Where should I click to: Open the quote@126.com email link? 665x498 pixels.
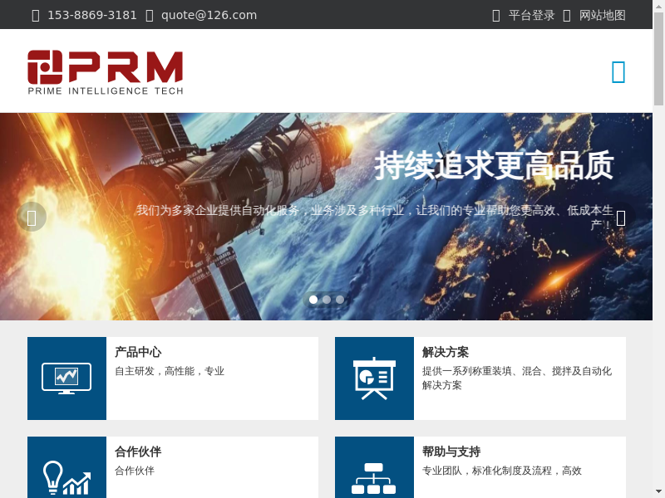(x=209, y=15)
